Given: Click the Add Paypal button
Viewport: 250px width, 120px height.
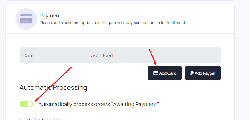Looking at the screenshot, I should [x=203, y=73].
